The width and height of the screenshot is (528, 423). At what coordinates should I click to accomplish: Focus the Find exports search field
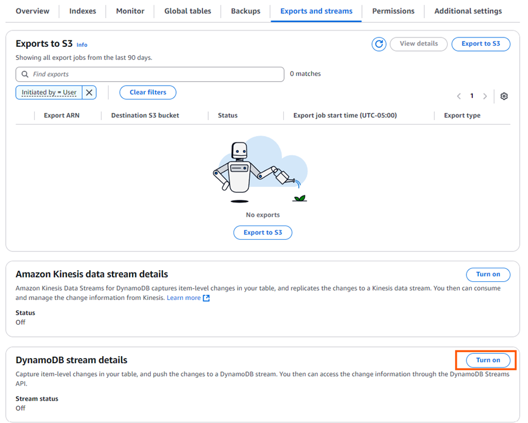pyautogui.click(x=150, y=74)
